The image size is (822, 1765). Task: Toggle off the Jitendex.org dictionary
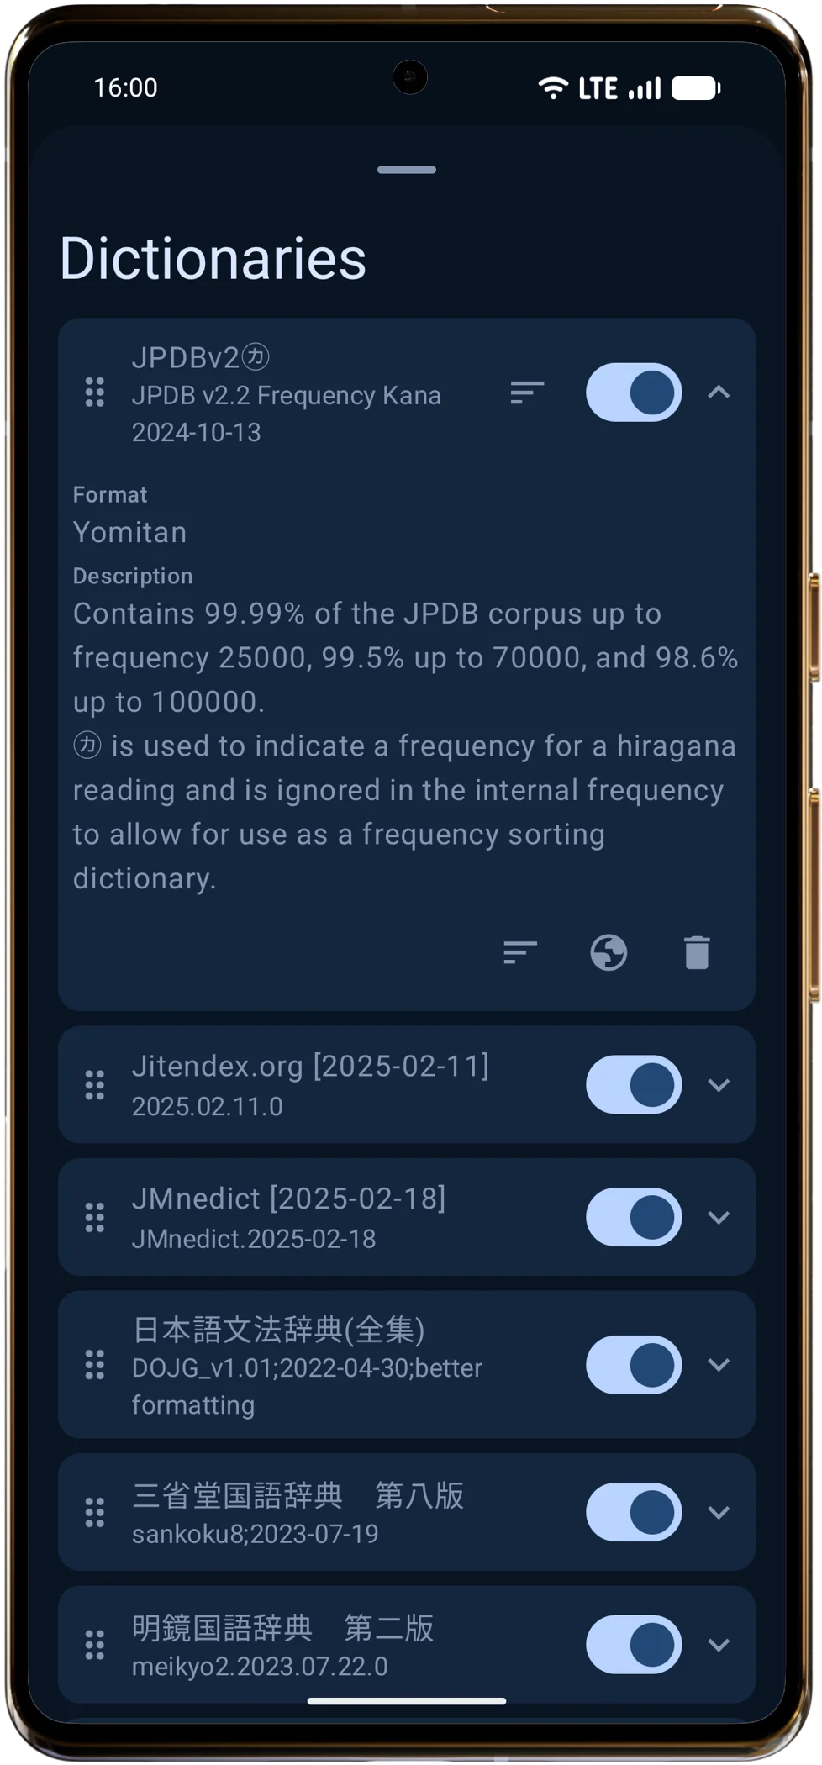point(634,1084)
